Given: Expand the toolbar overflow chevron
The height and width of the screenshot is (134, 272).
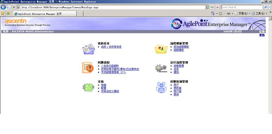Looking at the screenshot, I should pos(270,12).
